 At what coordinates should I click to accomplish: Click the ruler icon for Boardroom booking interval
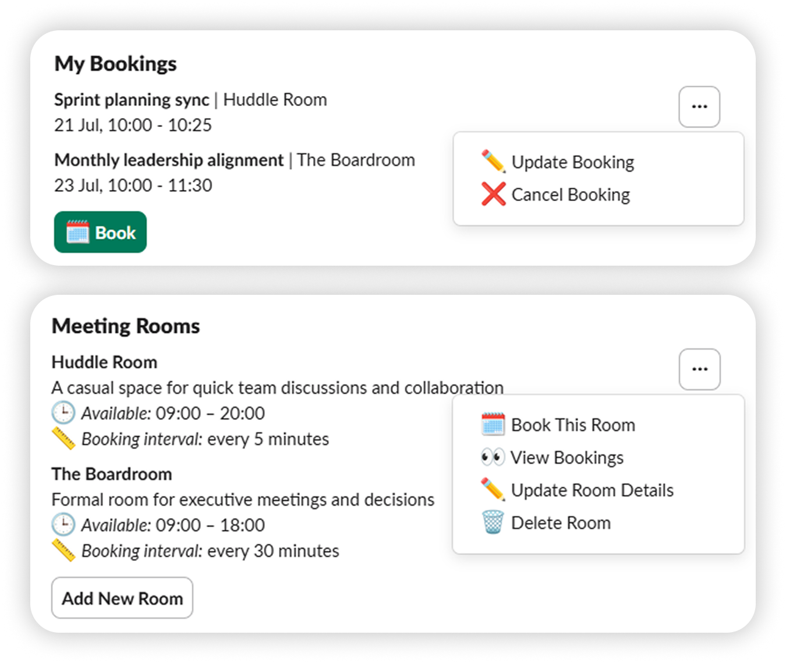pyautogui.click(x=63, y=551)
